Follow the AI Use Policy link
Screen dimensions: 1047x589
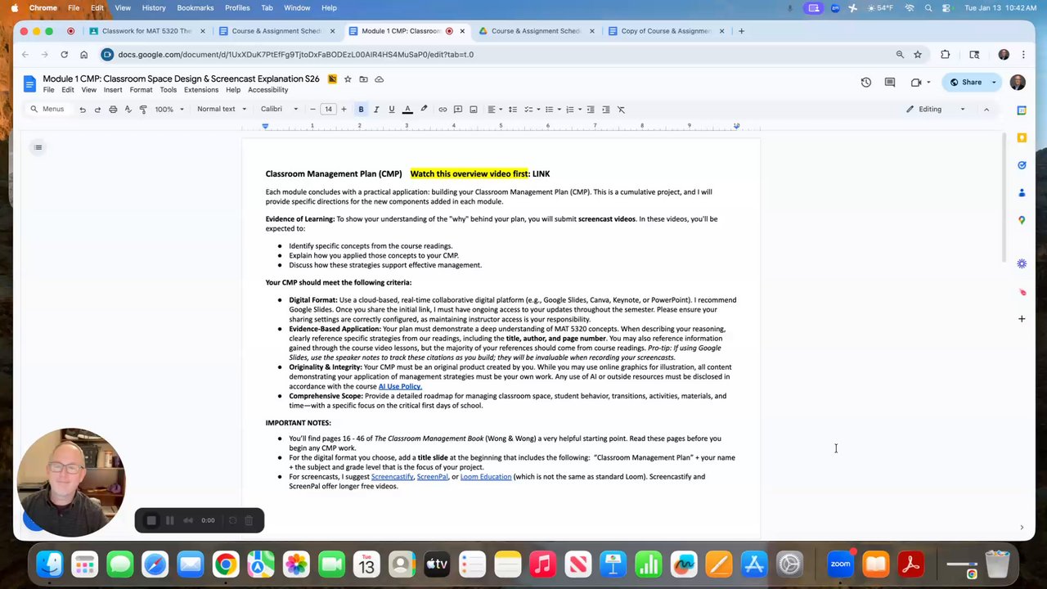coord(400,386)
